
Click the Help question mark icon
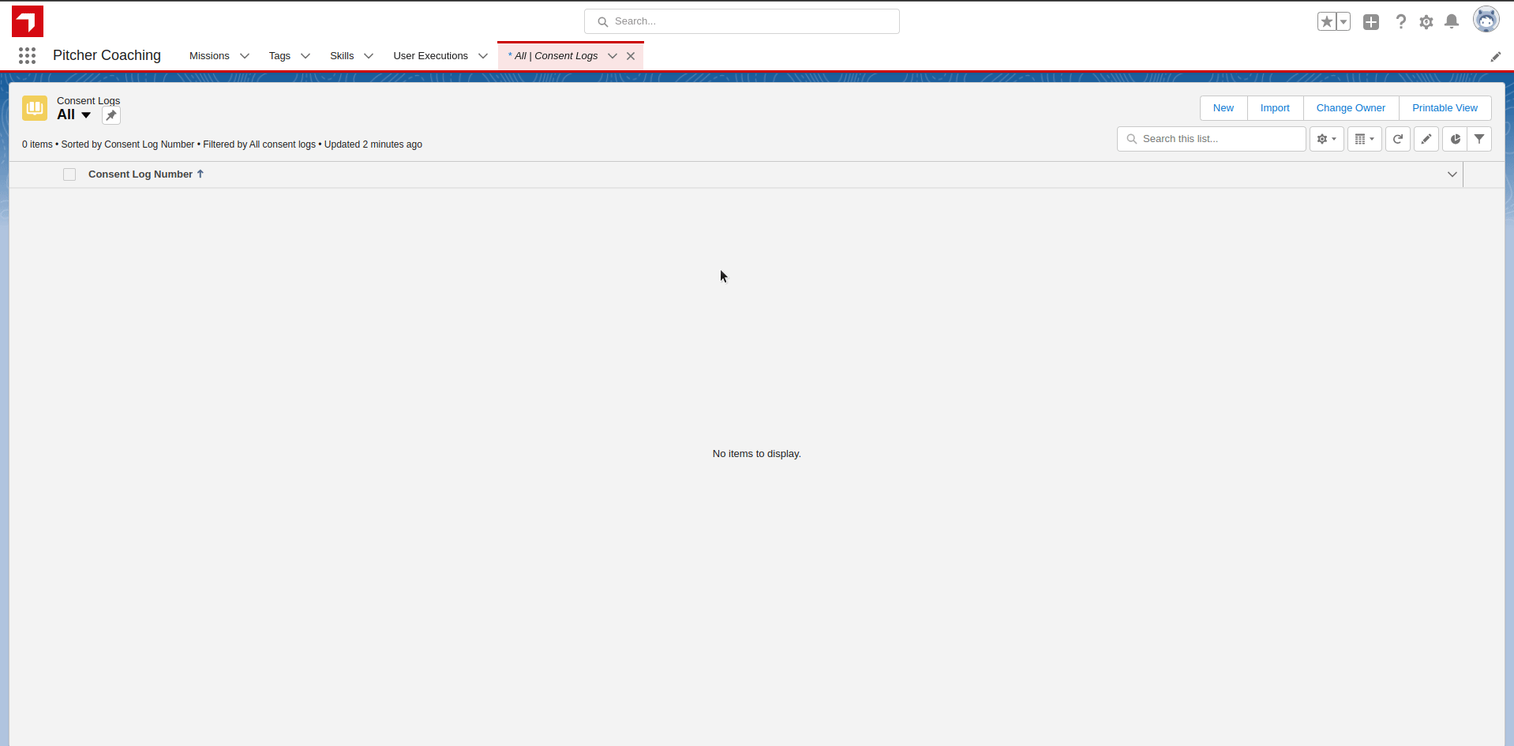click(1400, 22)
